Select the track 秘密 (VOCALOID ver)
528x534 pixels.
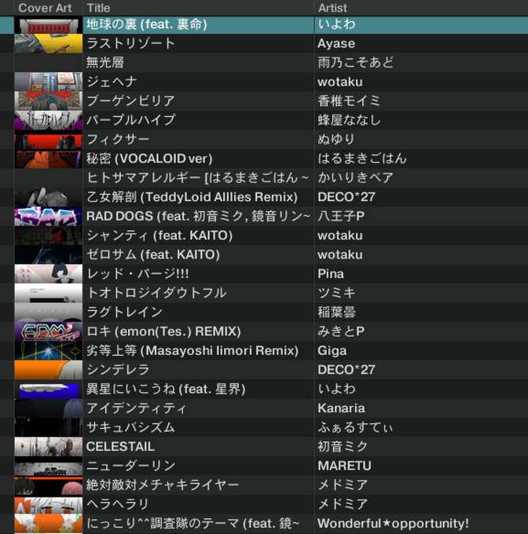[x=149, y=159]
